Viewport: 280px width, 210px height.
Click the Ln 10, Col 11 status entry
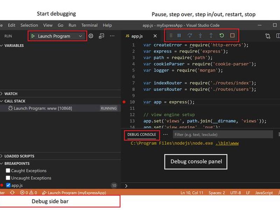pos(192,193)
